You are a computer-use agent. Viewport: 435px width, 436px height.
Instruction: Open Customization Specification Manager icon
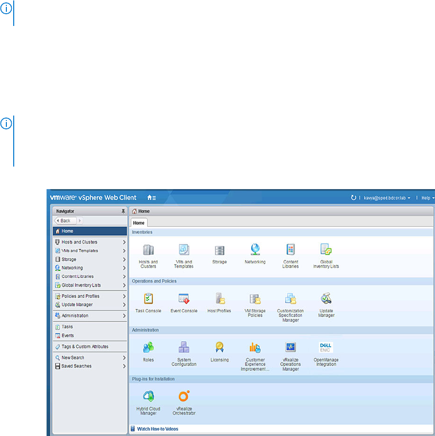click(290, 299)
